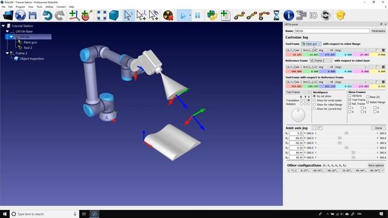
Task: Save the station with the floppy disk icon
Action: point(32,15)
